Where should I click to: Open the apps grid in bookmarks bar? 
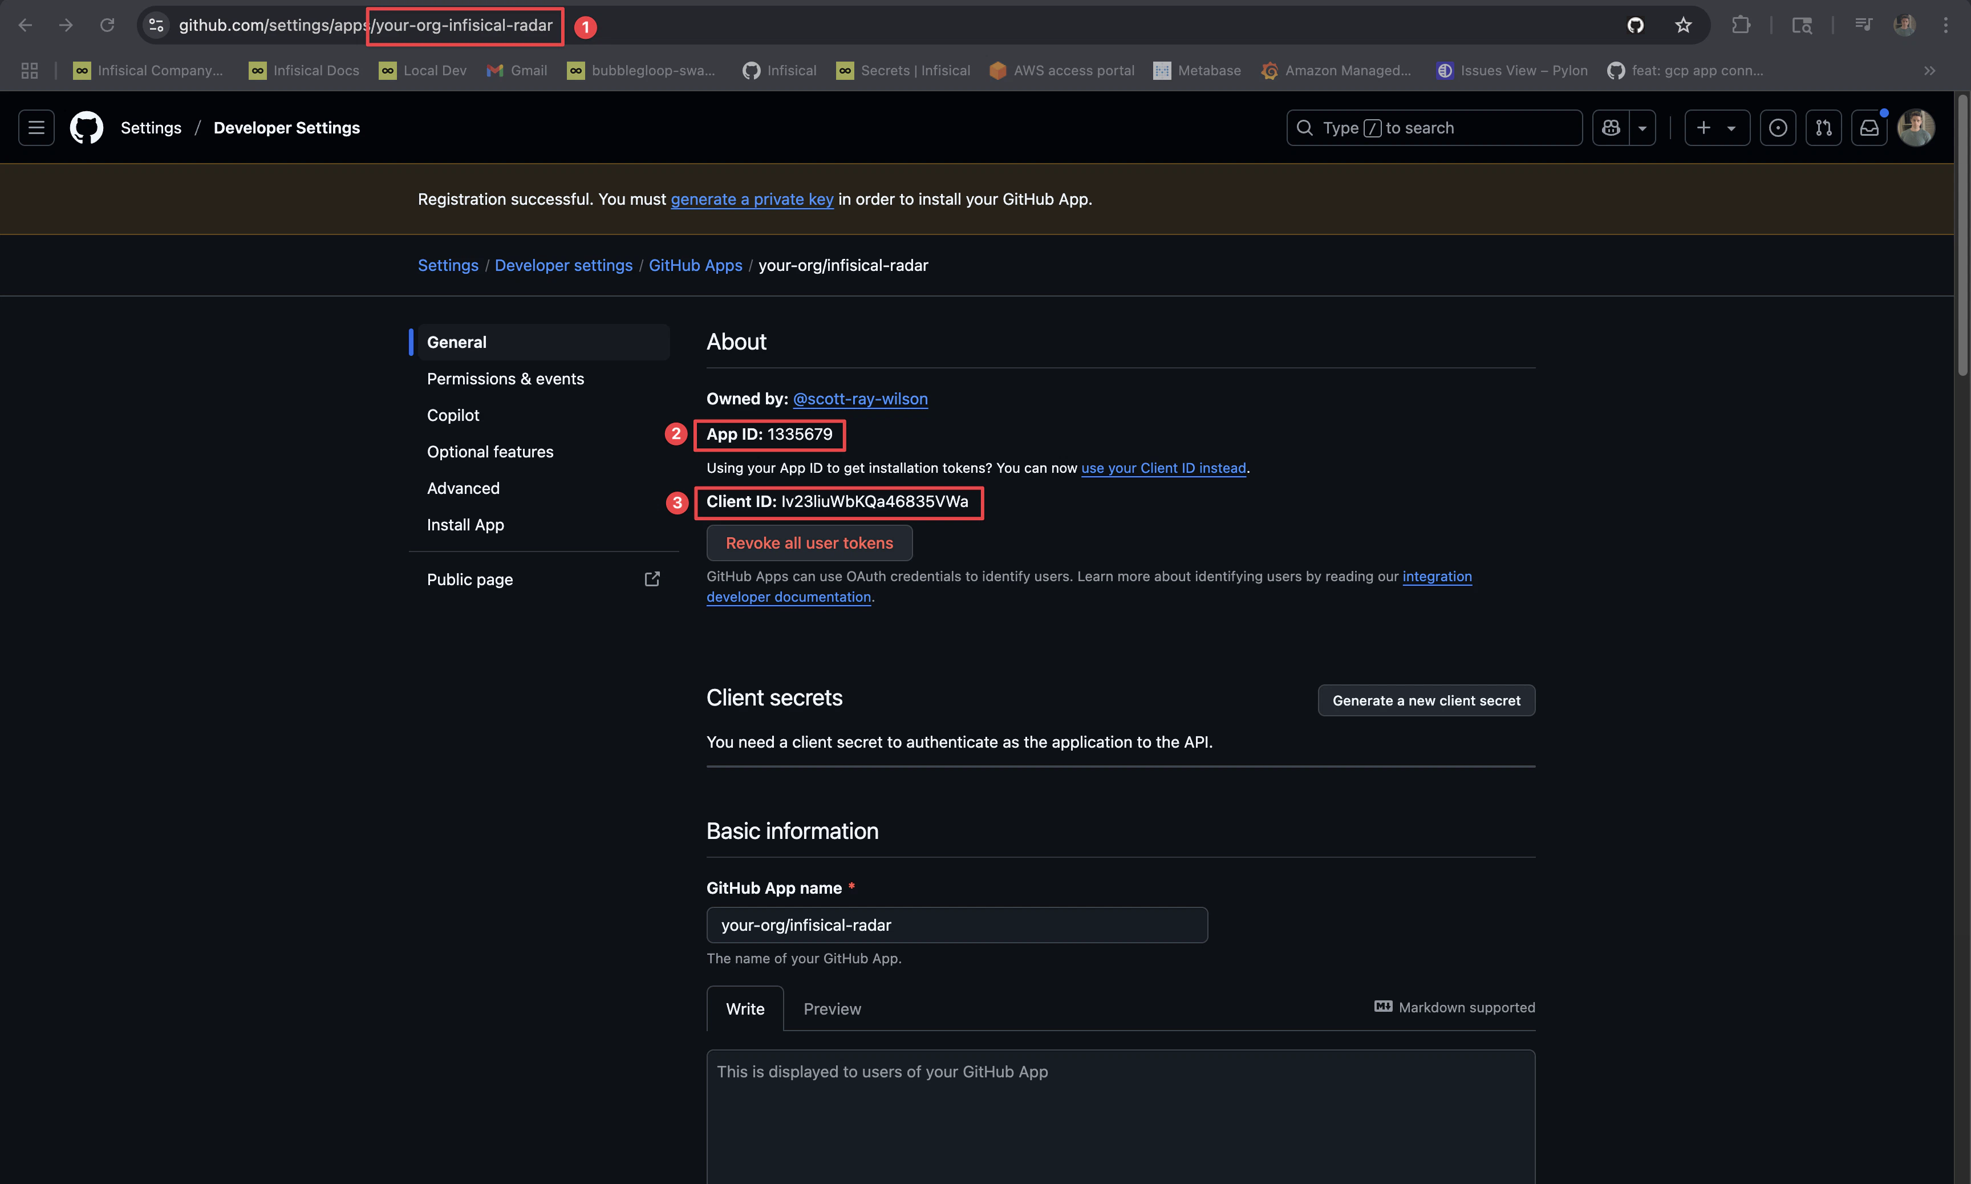point(30,71)
